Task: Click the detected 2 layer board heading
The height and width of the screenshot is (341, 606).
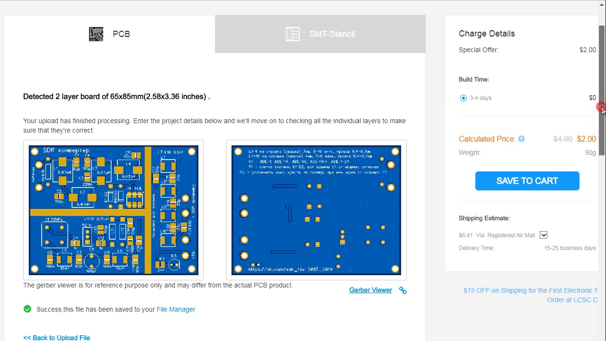Action: click(116, 97)
